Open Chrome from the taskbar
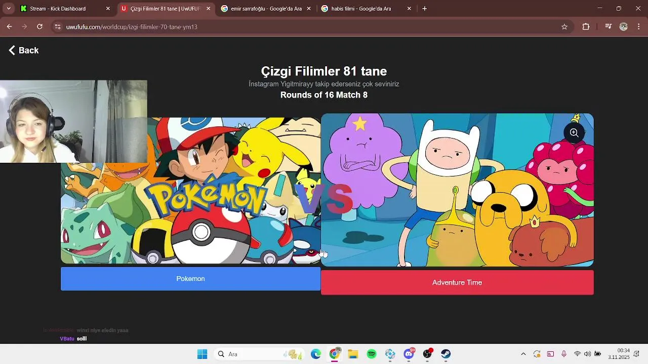Screen dimensions: 648x364 (335, 354)
